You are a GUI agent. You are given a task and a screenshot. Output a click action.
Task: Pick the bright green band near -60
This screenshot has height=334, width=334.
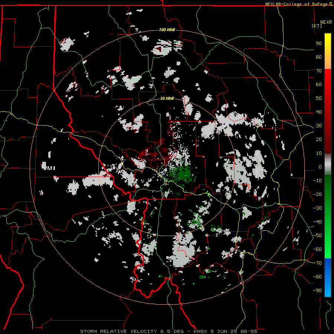click(x=328, y=249)
